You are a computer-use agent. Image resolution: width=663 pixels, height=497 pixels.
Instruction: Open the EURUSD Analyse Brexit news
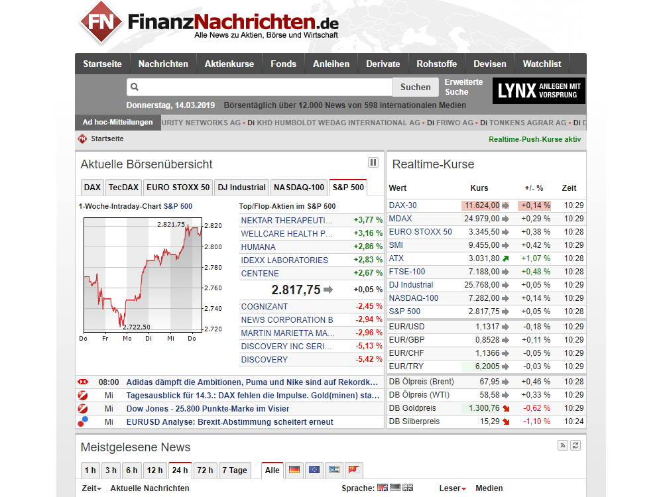[x=229, y=421]
